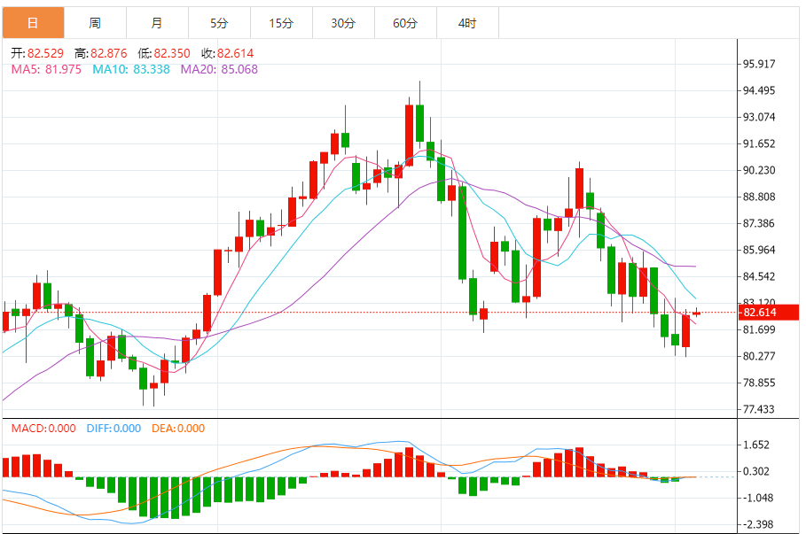Click the -2.398 MACD axis label
The width and height of the screenshot is (806, 534).
pyautogui.click(x=756, y=524)
